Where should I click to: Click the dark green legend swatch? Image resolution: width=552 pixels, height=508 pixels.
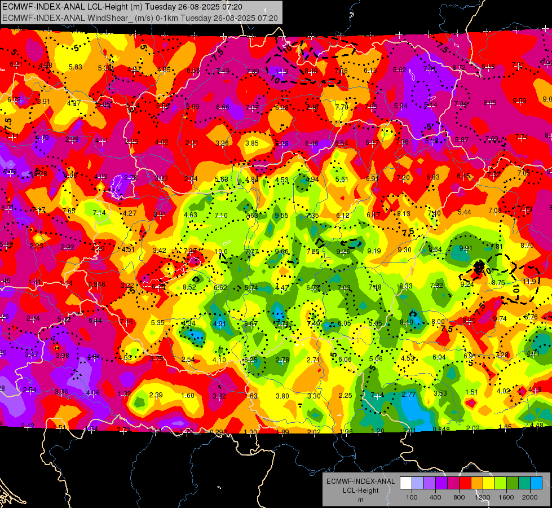[513, 483]
